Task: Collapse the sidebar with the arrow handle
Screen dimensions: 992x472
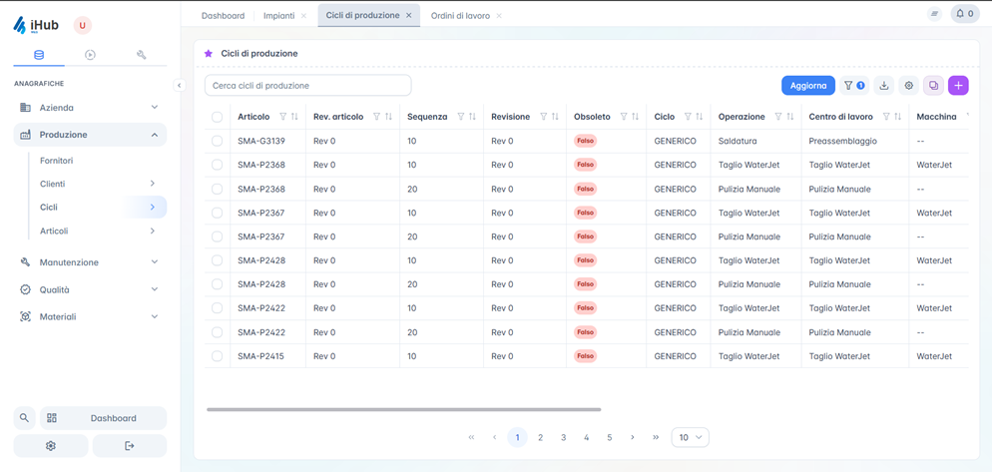Action: pos(180,85)
